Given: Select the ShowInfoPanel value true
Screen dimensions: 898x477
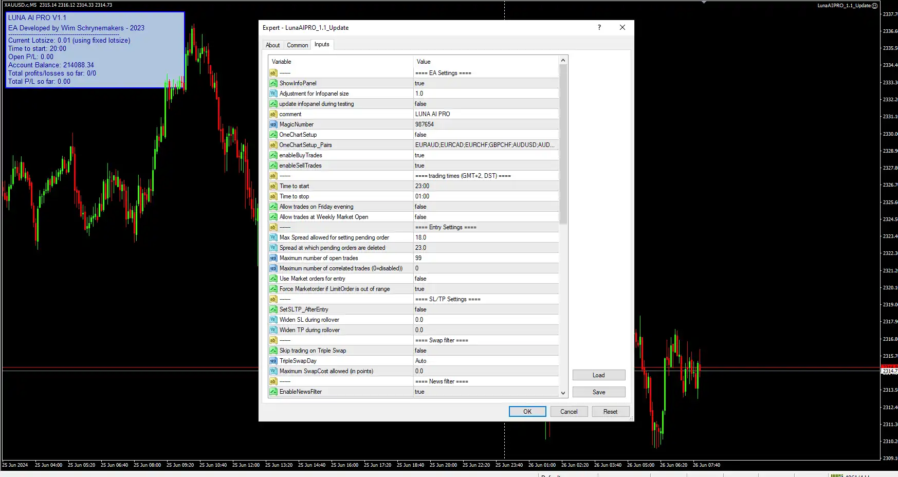Looking at the screenshot, I should point(486,83).
